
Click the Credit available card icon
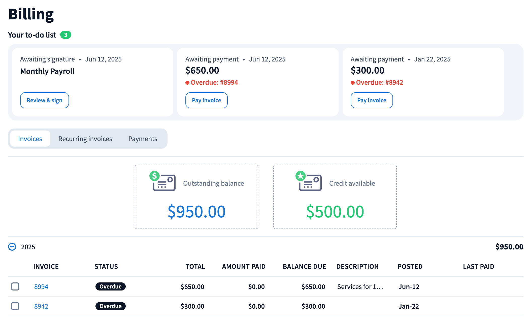pos(310,183)
